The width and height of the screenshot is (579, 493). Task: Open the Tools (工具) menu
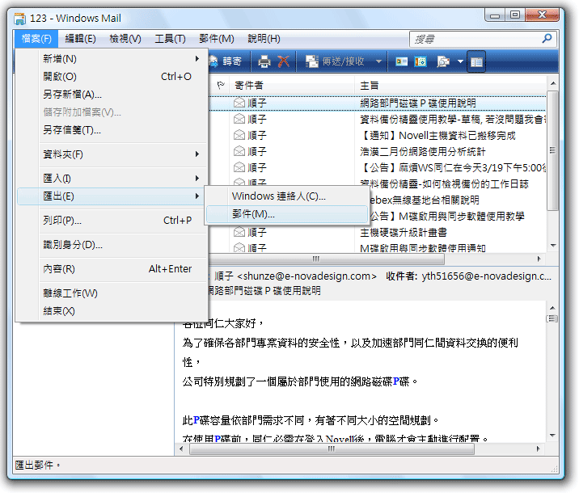[170, 38]
